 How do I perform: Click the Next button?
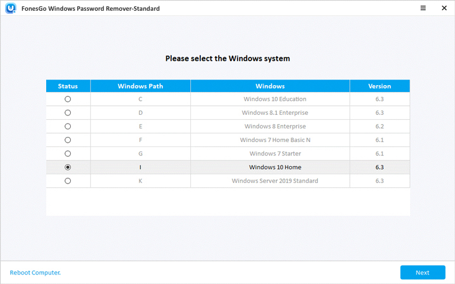point(422,273)
